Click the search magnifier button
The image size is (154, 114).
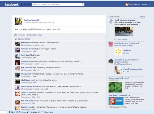coord(83,4)
